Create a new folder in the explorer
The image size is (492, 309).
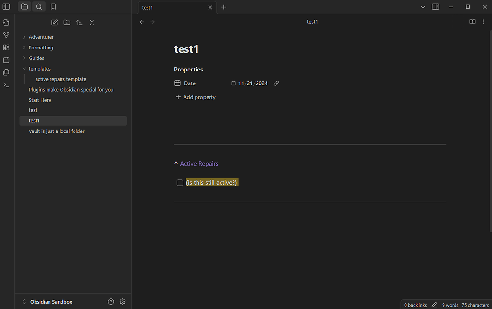[67, 22]
